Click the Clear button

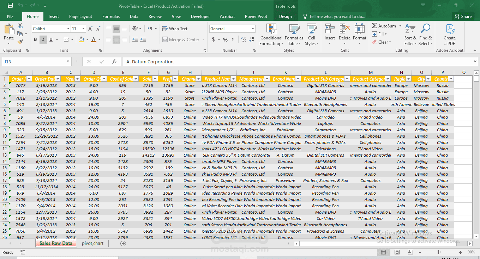381,42
